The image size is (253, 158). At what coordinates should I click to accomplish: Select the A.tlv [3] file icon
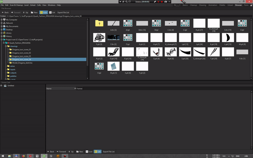coord(114,23)
